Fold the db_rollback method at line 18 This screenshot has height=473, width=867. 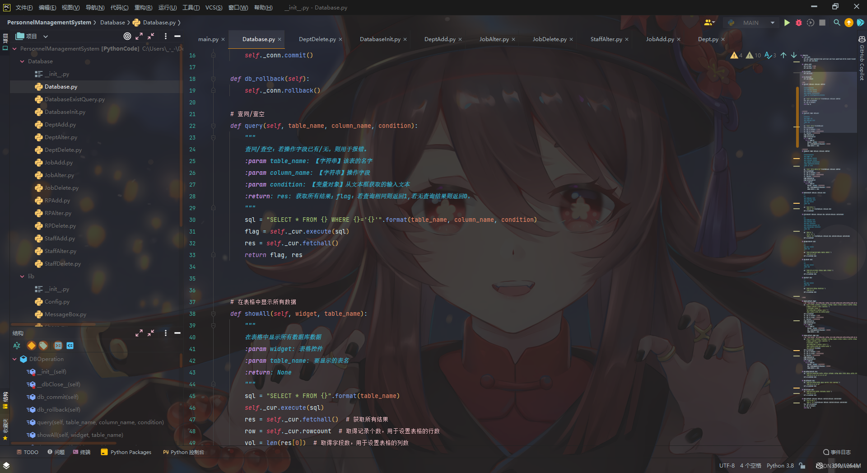213,79
